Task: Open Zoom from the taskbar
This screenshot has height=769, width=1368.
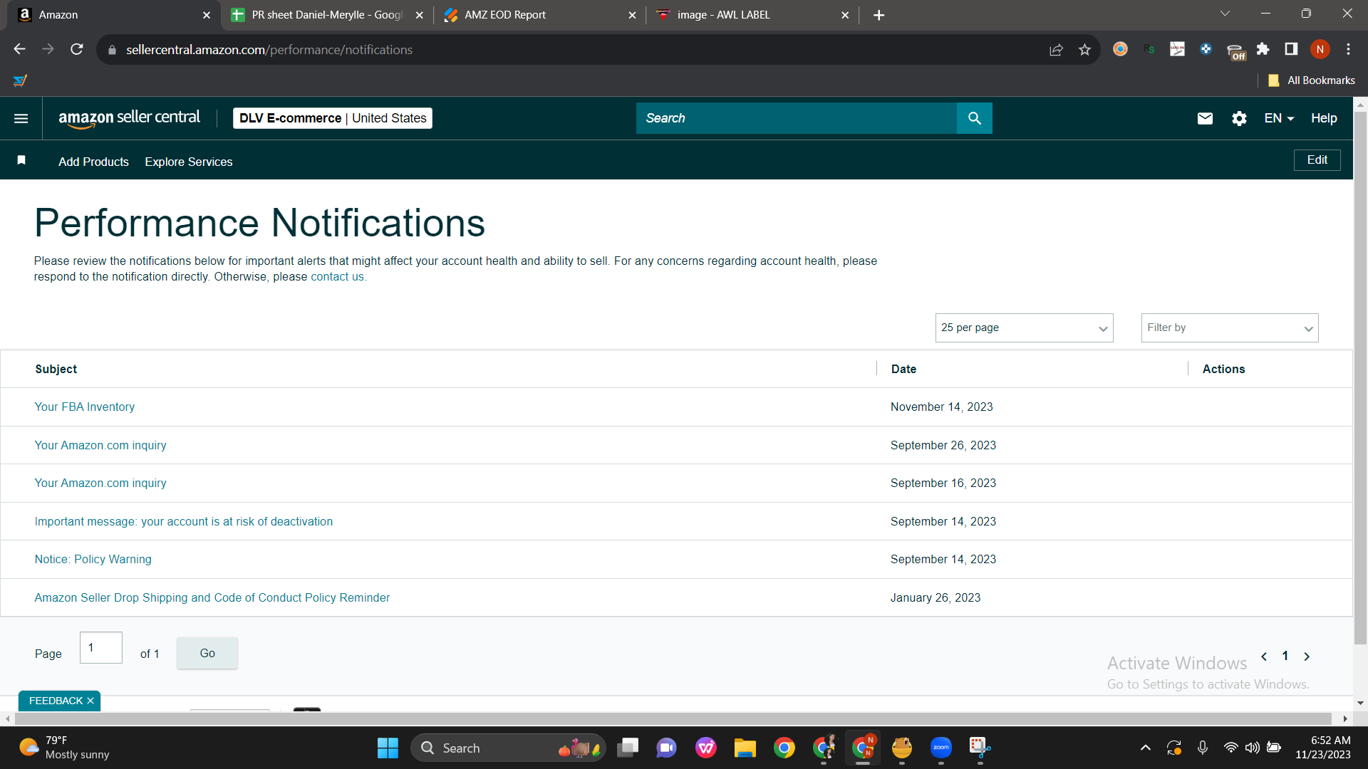Action: click(x=940, y=748)
